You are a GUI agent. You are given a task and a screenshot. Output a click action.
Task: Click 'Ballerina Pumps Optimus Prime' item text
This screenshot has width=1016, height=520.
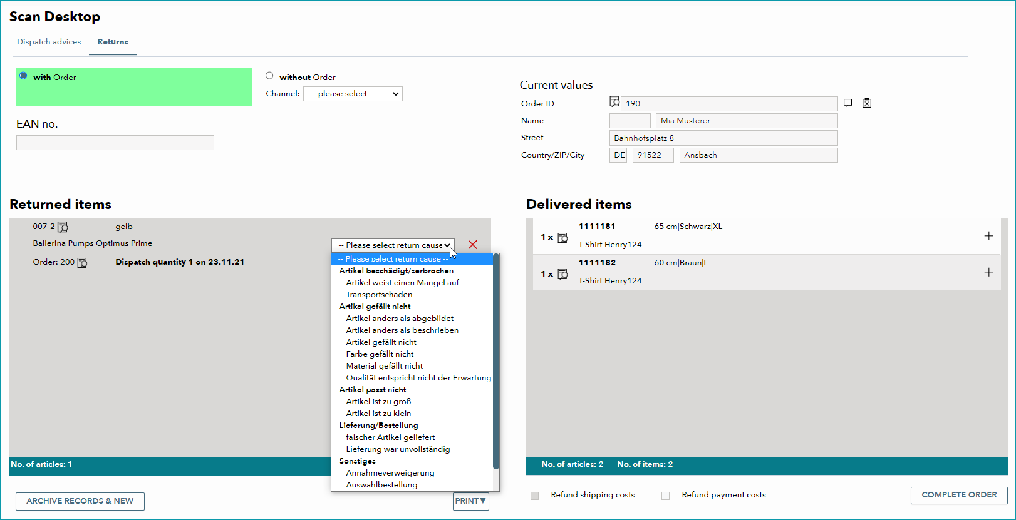93,243
